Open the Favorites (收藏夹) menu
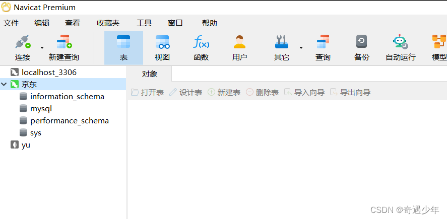Image resolution: width=447 pixels, height=219 pixels. pos(108,23)
